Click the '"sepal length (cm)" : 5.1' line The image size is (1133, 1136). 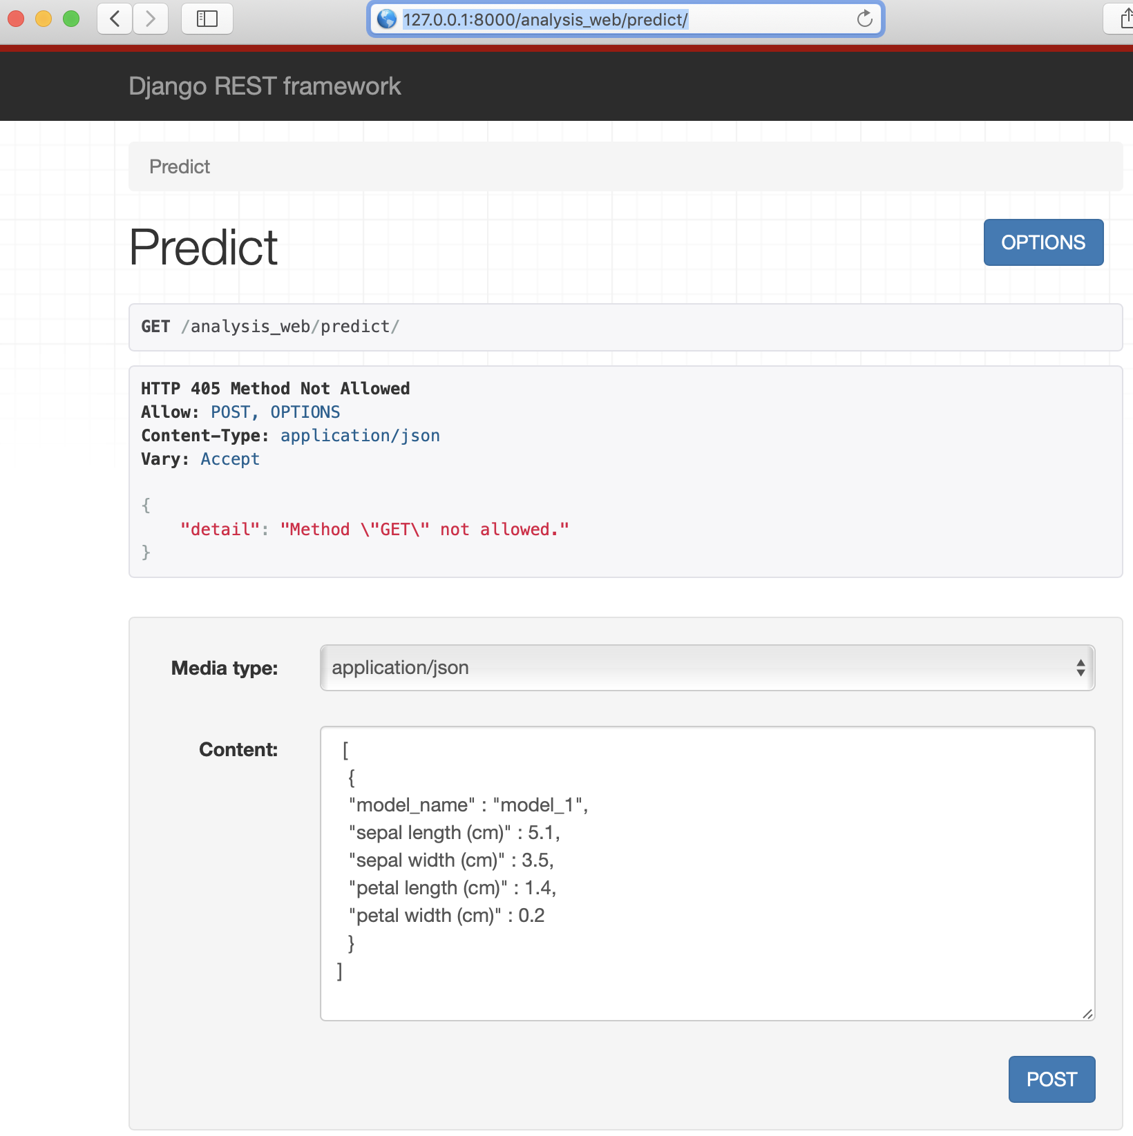455,833
